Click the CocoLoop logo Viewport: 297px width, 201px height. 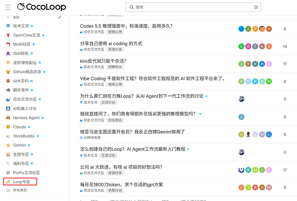(42, 7)
